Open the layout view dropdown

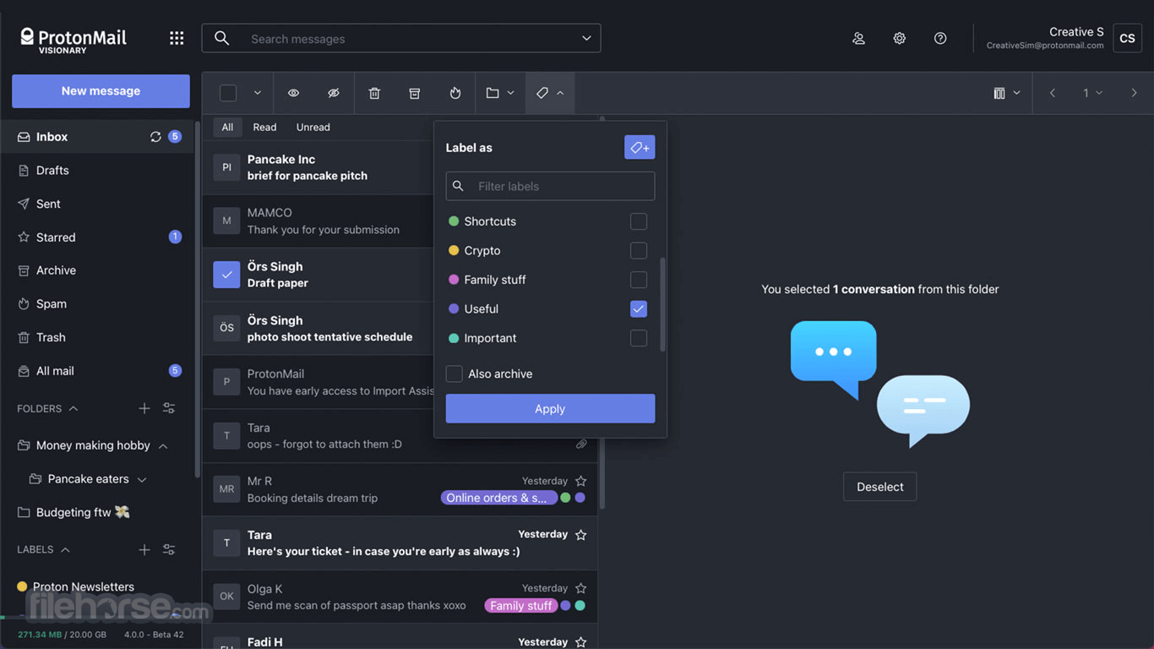click(x=1007, y=93)
